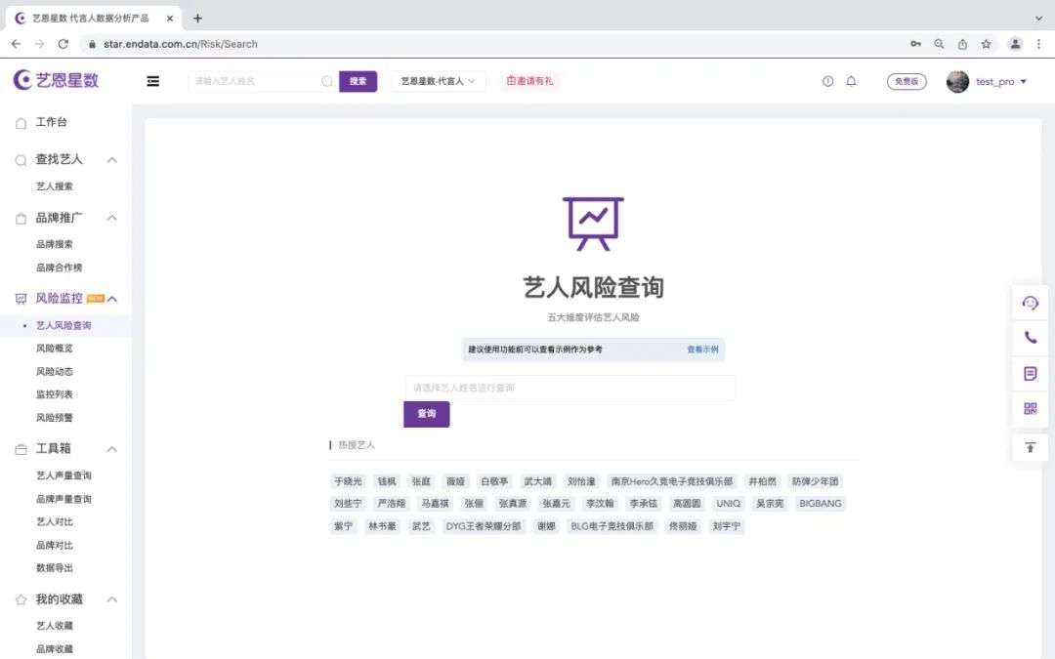Image resolution: width=1055 pixels, height=659 pixels.
Task: Open 风险预警 menu item
Action: click(x=55, y=418)
